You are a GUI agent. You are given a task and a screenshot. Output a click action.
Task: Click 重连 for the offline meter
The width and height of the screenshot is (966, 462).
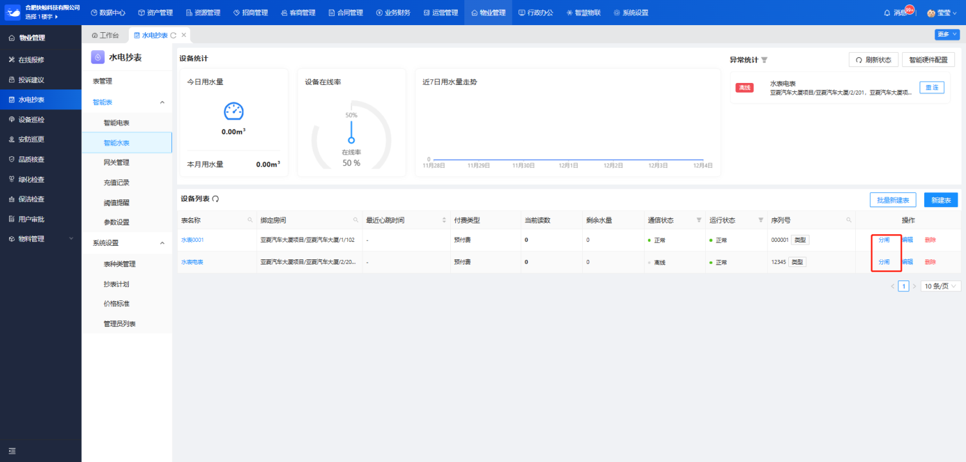pyautogui.click(x=931, y=88)
